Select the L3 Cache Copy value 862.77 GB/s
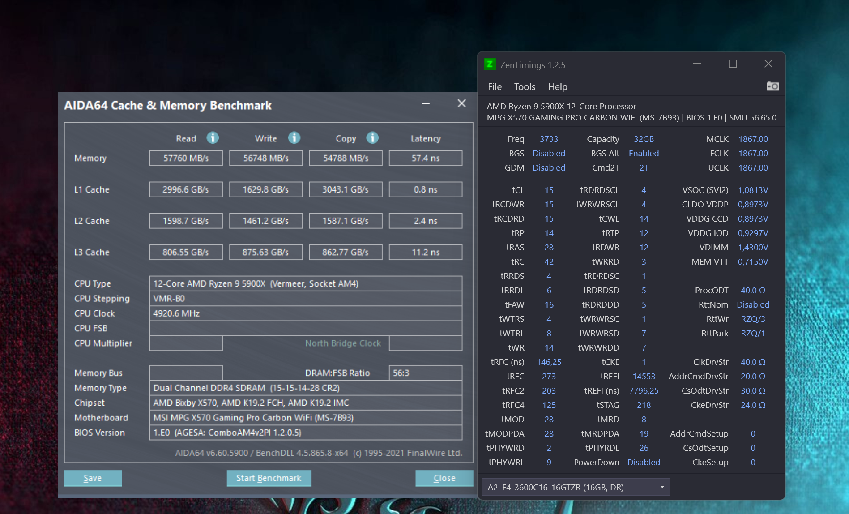 [346, 252]
